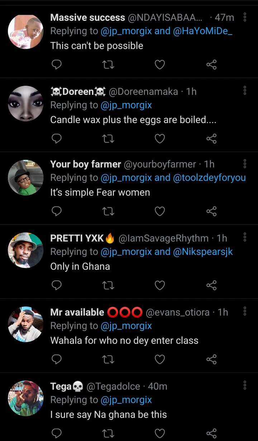Open more options menu on Doreen's tweet

245,90
